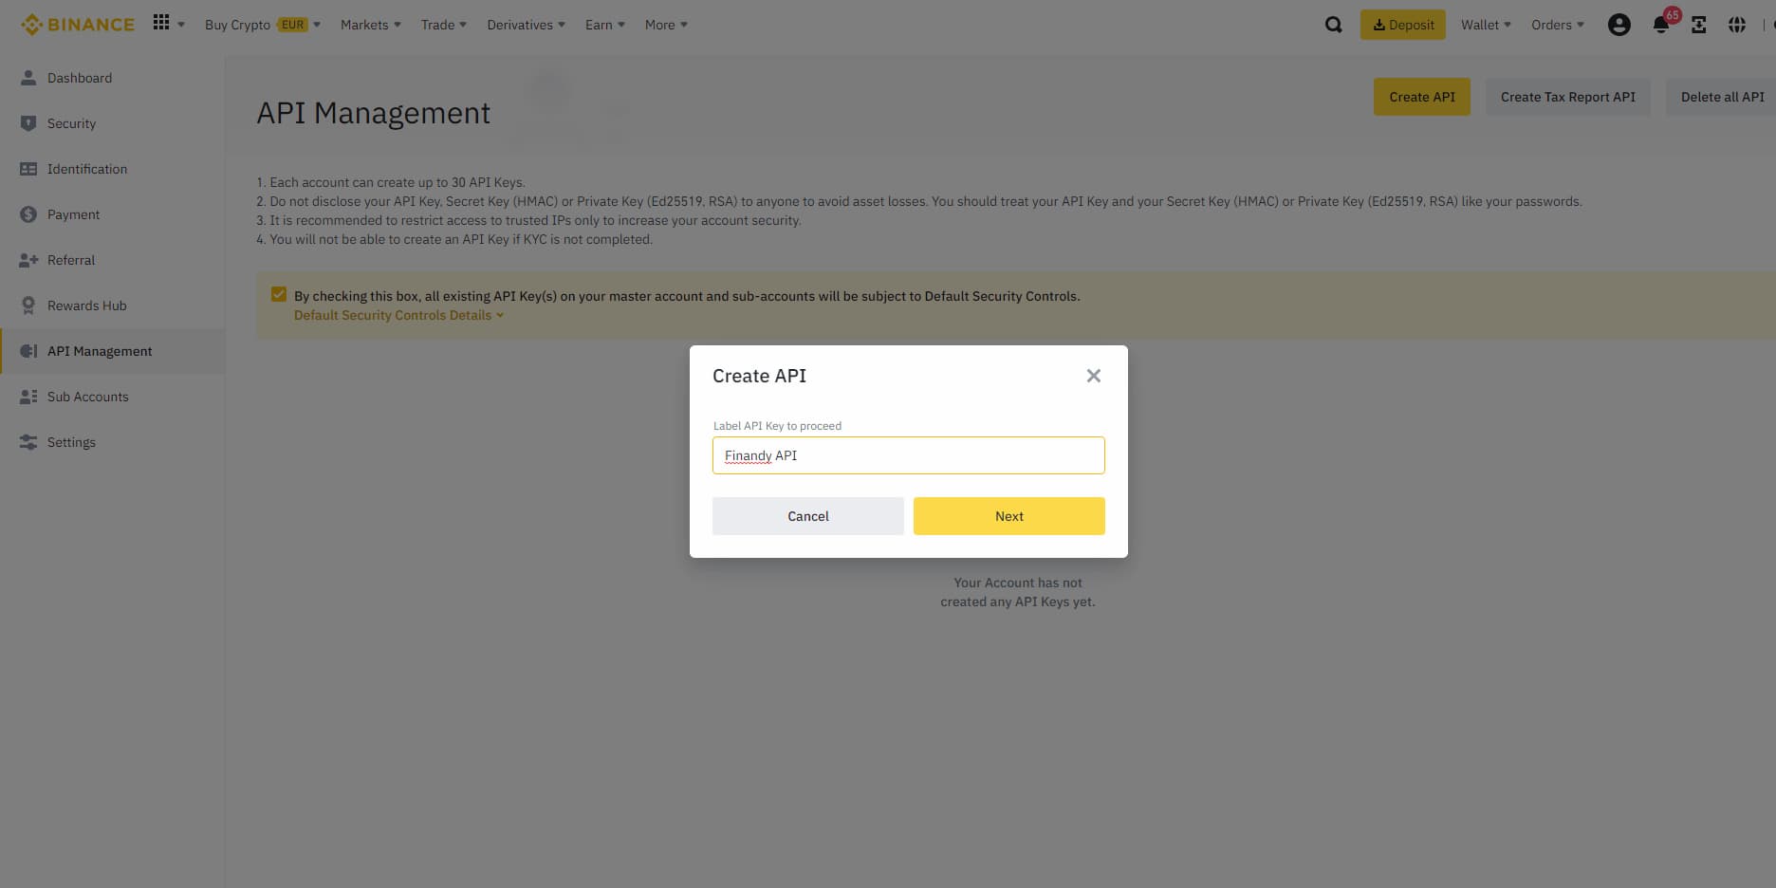This screenshot has width=1776, height=888.
Task: Click the Identification card icon
Action: [28, 169]
